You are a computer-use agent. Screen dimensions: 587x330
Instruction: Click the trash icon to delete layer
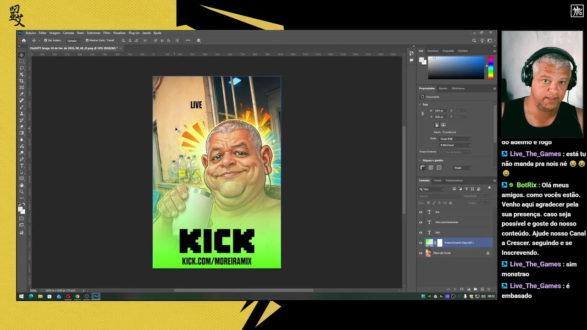pos(488,289)
